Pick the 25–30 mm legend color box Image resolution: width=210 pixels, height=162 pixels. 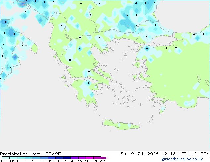67,158
